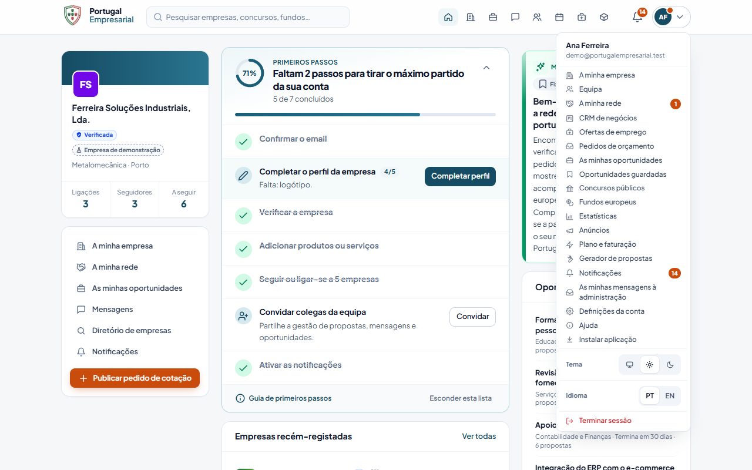752x470 pixels.
Task: Click the plain briefcase icon in top navigation
Action: 493,17
